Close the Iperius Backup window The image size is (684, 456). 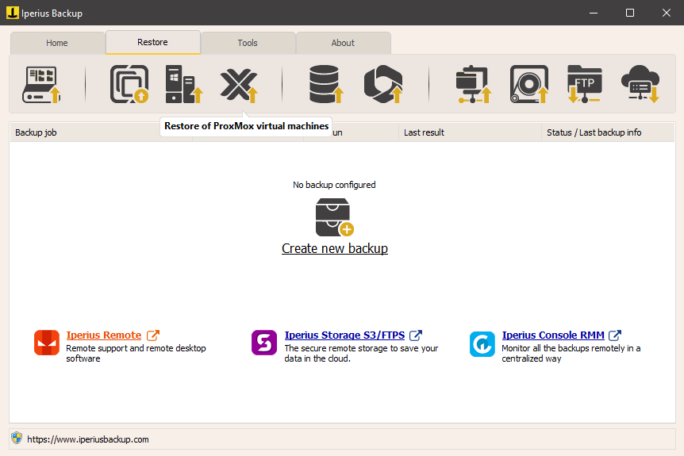[666, 13]
